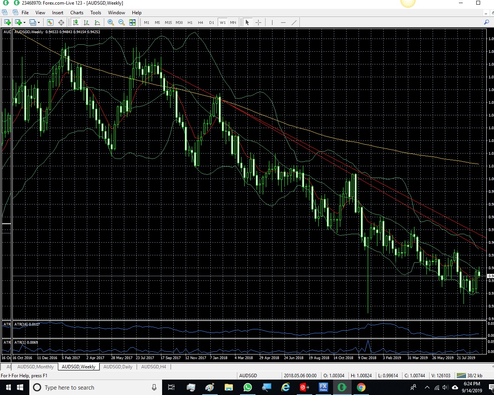Open Task View on the taskbar

click(x=171, y=387)
